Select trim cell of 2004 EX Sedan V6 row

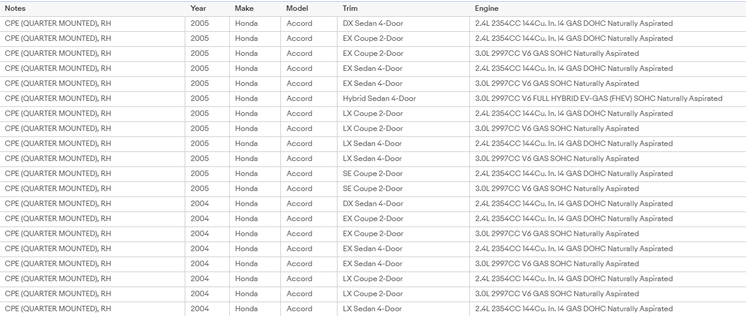[x=404, y=264]
